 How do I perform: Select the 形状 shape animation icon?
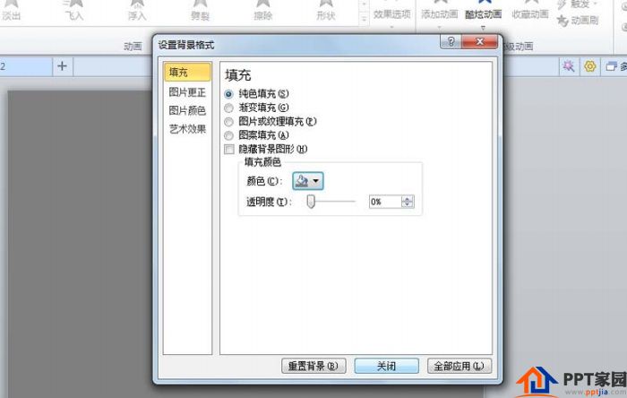(326, 4)
